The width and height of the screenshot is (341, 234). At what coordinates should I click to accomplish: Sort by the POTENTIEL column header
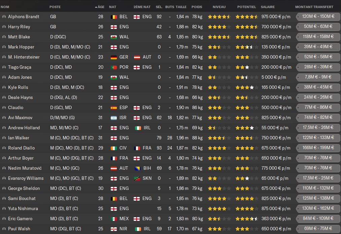(x=246, y=7)
